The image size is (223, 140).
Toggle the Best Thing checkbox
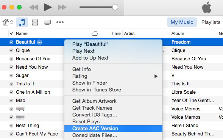coord(11,126)
